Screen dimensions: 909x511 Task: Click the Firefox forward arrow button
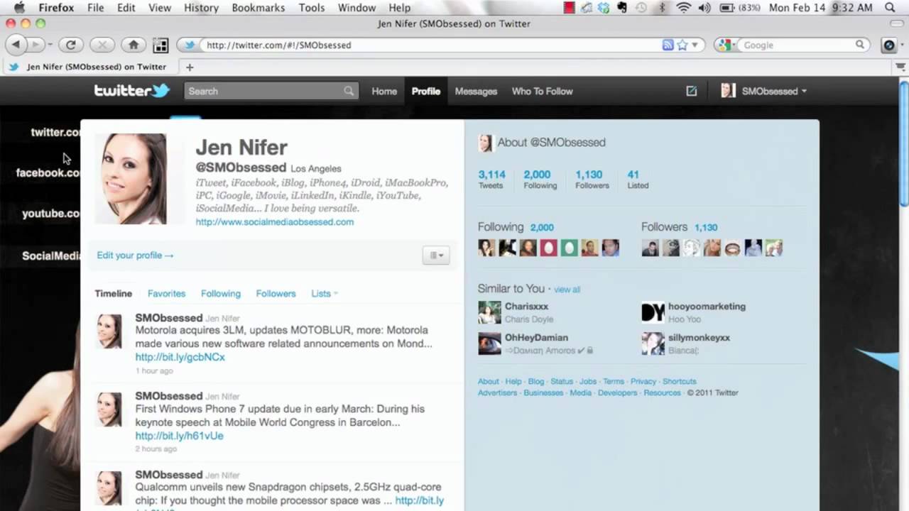click(x=35, y=45)
